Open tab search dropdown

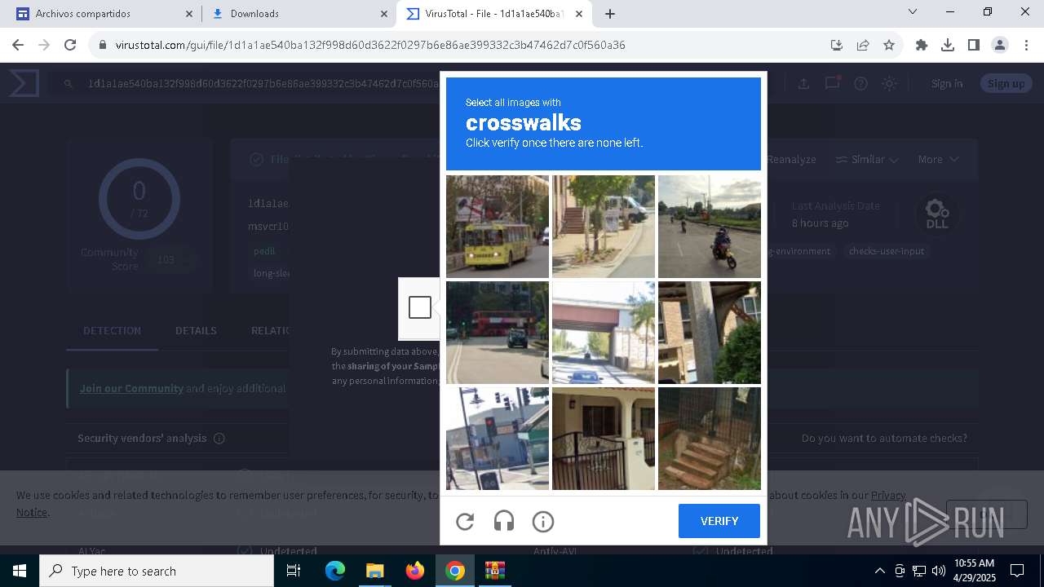(x=913, y=12)
